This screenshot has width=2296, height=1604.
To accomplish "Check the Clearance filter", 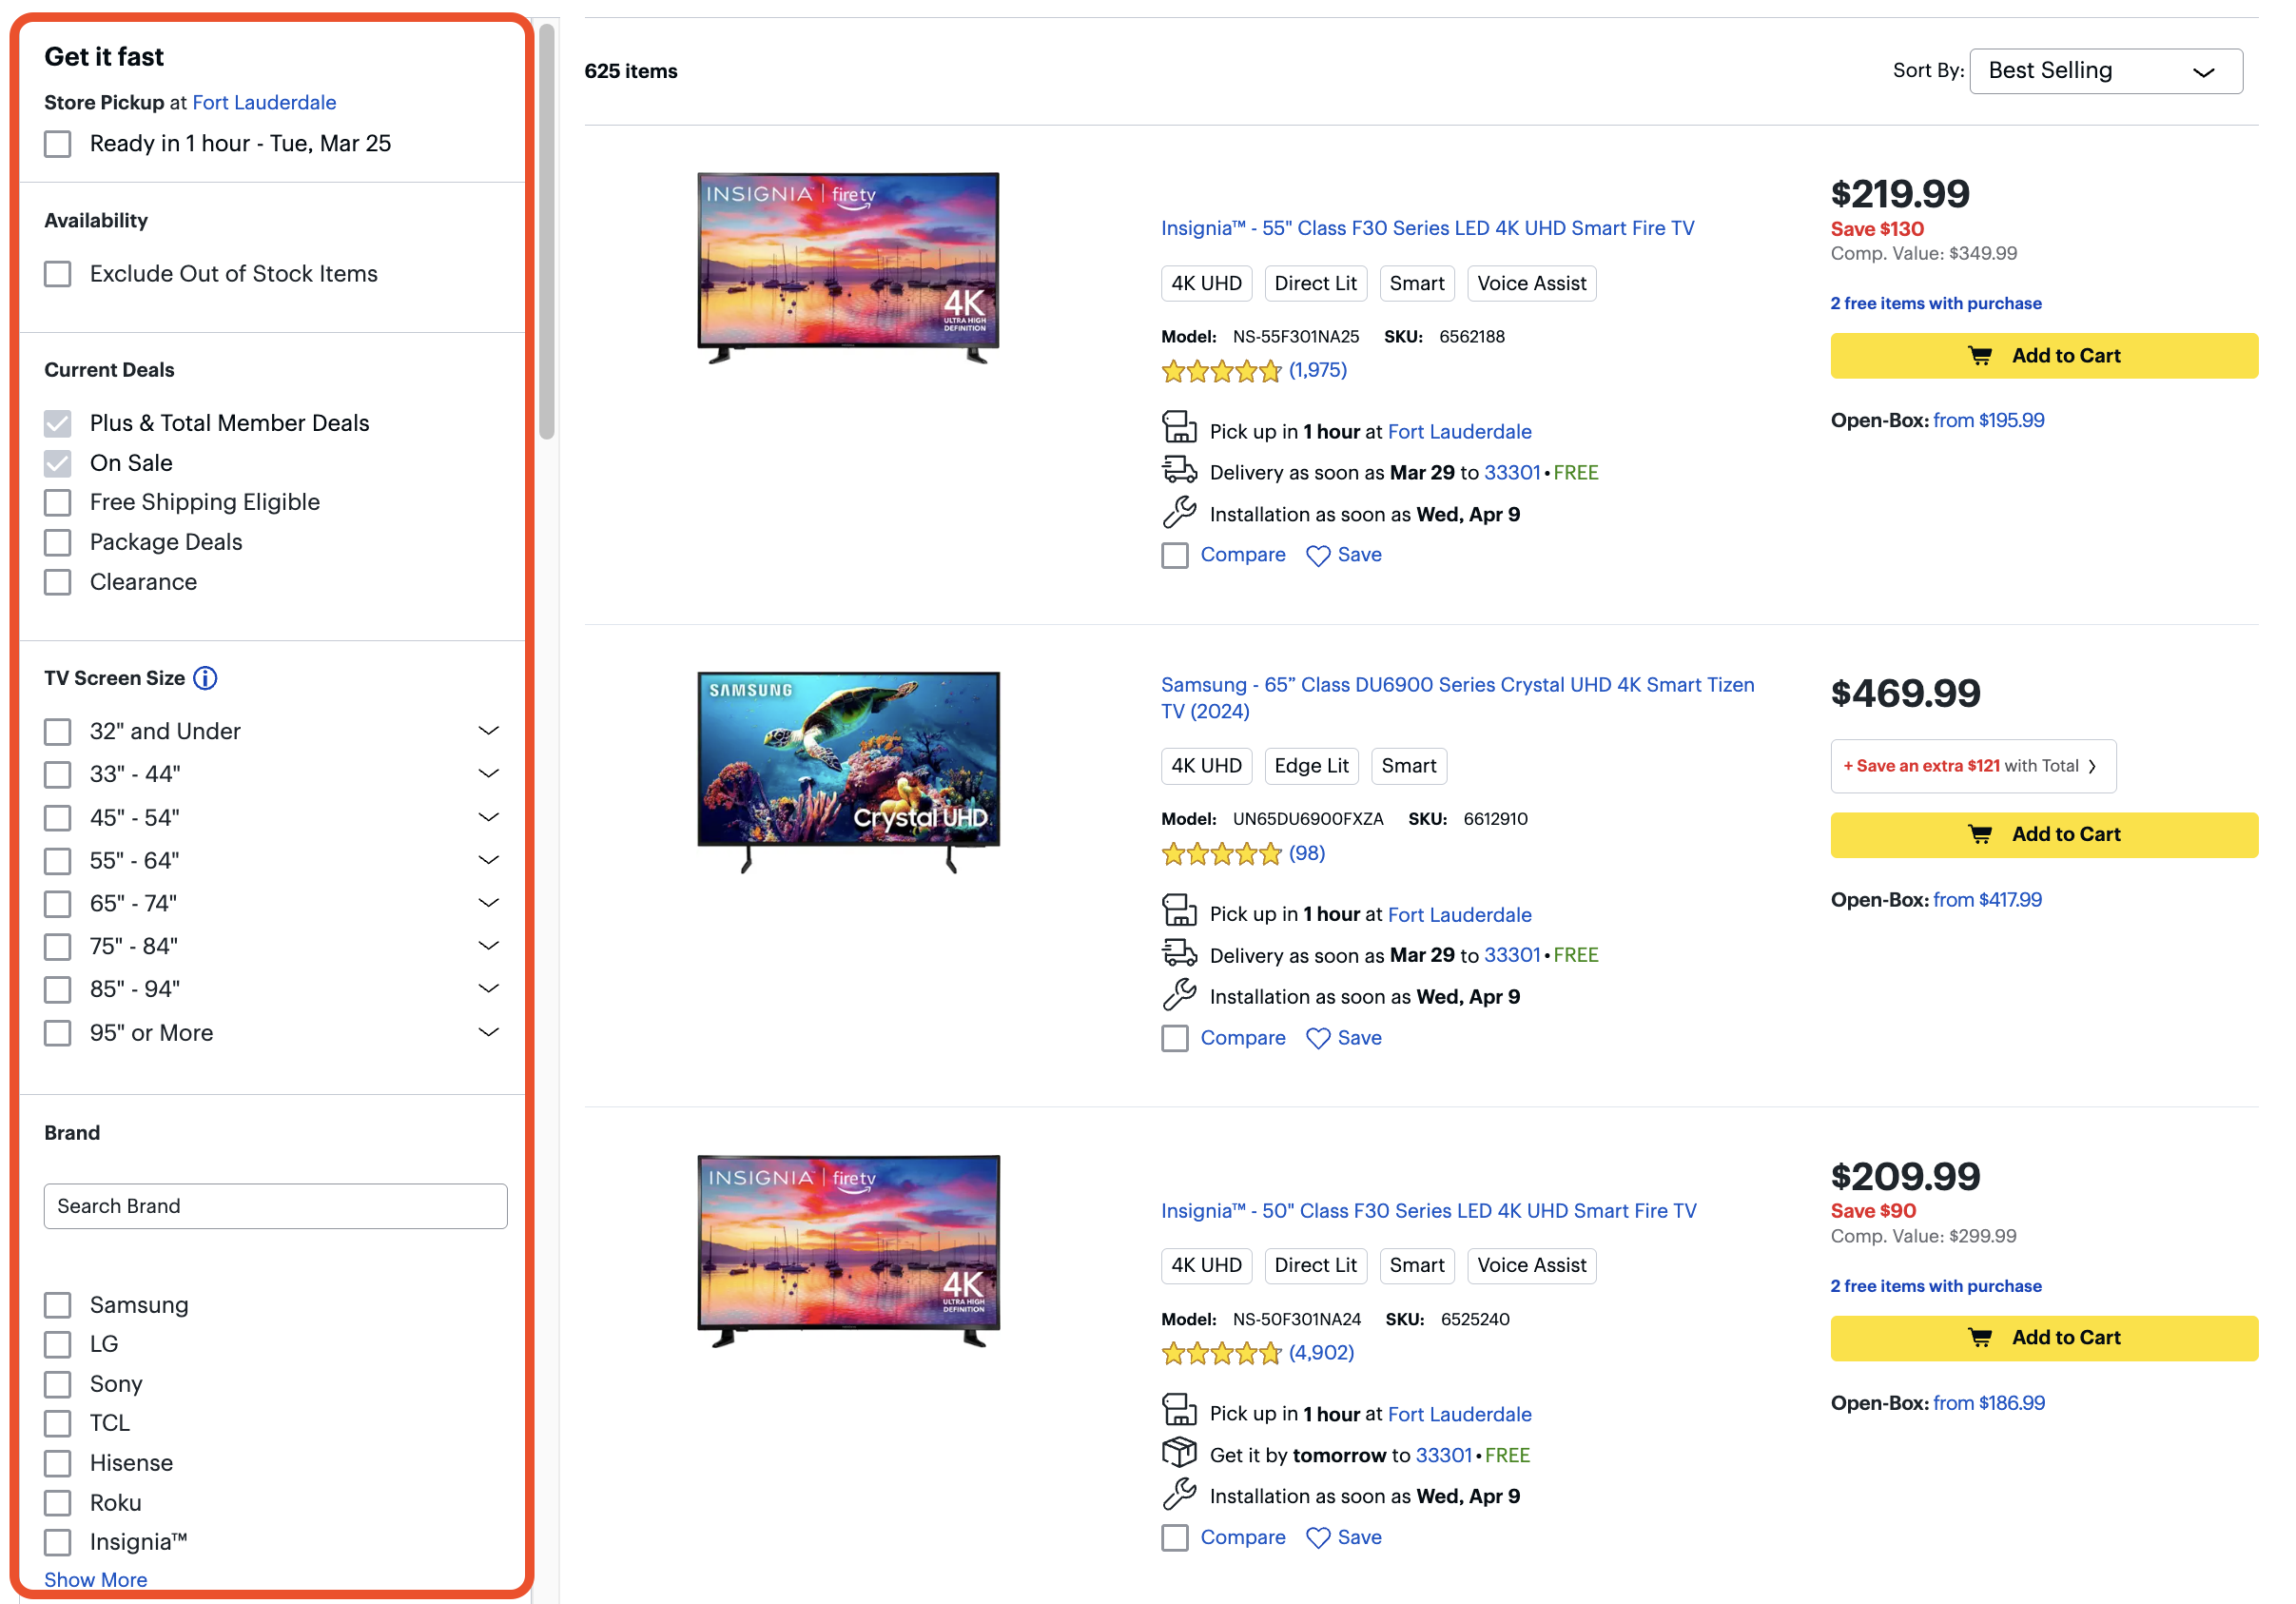I will 58,583.
